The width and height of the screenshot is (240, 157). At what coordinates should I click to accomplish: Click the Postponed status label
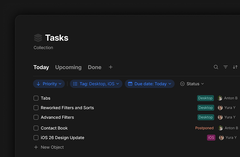point(204,128)
